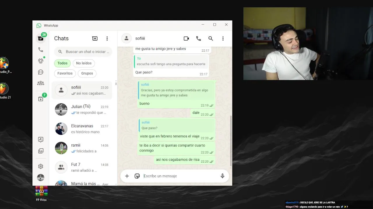The width and height of the screenshot is (373, 209).
Task: Click Elcaravanas profile picture
Action: coord(61,129)
